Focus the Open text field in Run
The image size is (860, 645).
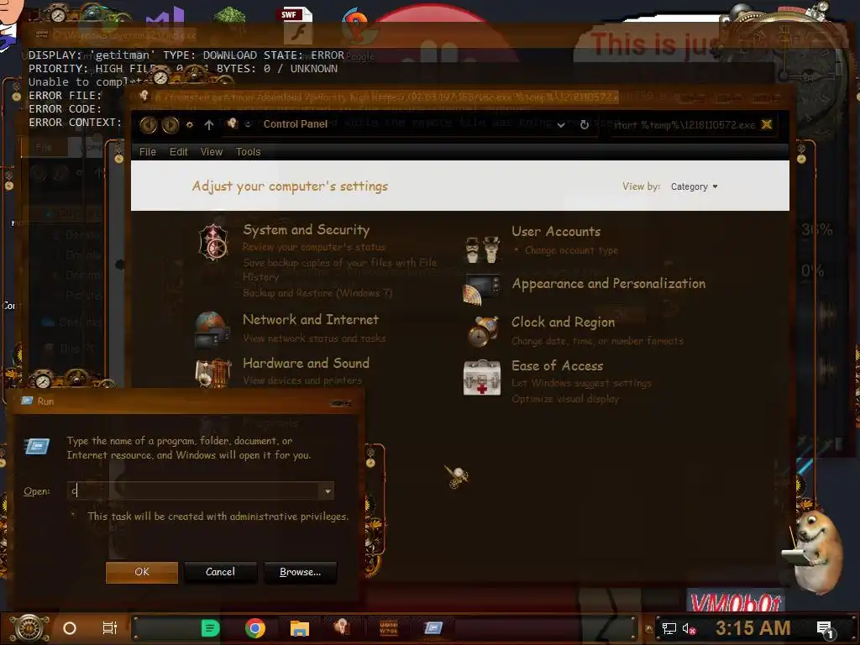pos(194,490)
